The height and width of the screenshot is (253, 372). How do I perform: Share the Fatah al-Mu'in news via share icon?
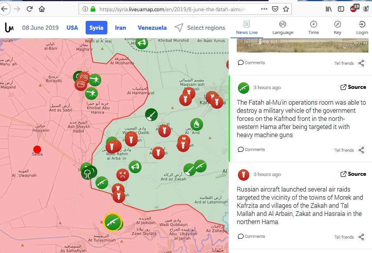(361, 150)
